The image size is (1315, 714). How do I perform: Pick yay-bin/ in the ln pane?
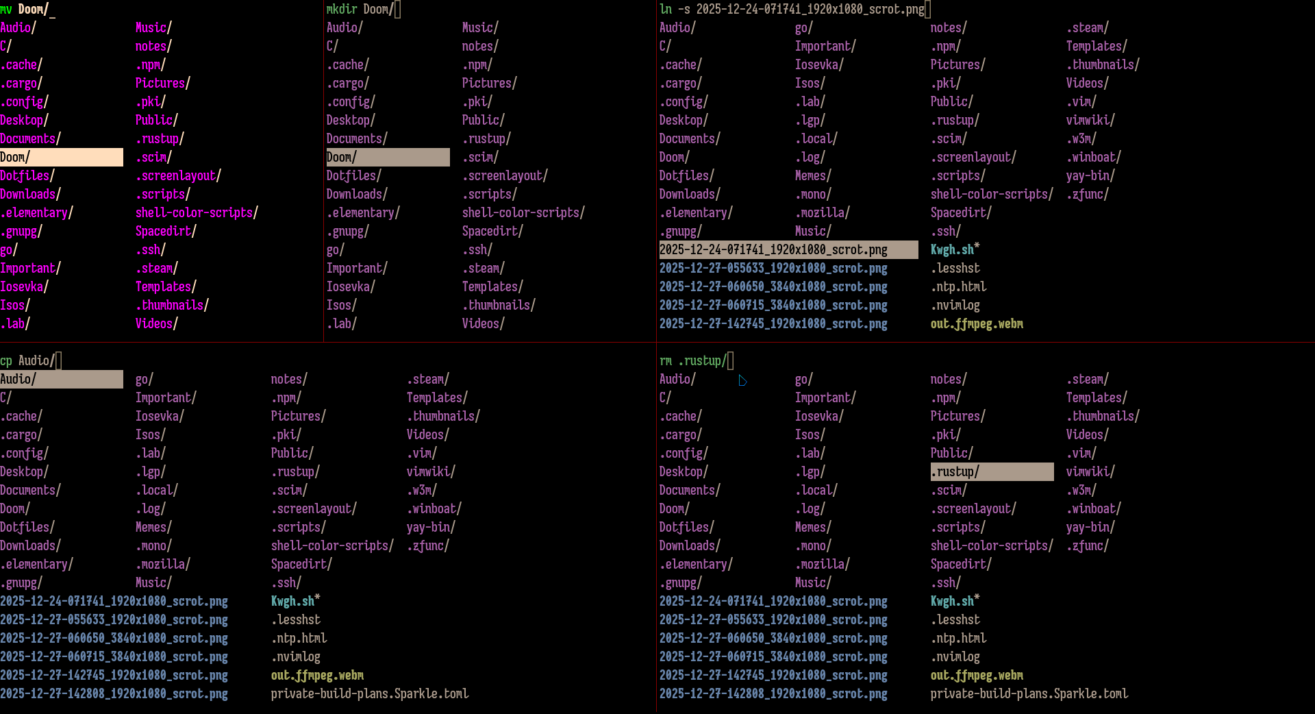point(1090,175)
